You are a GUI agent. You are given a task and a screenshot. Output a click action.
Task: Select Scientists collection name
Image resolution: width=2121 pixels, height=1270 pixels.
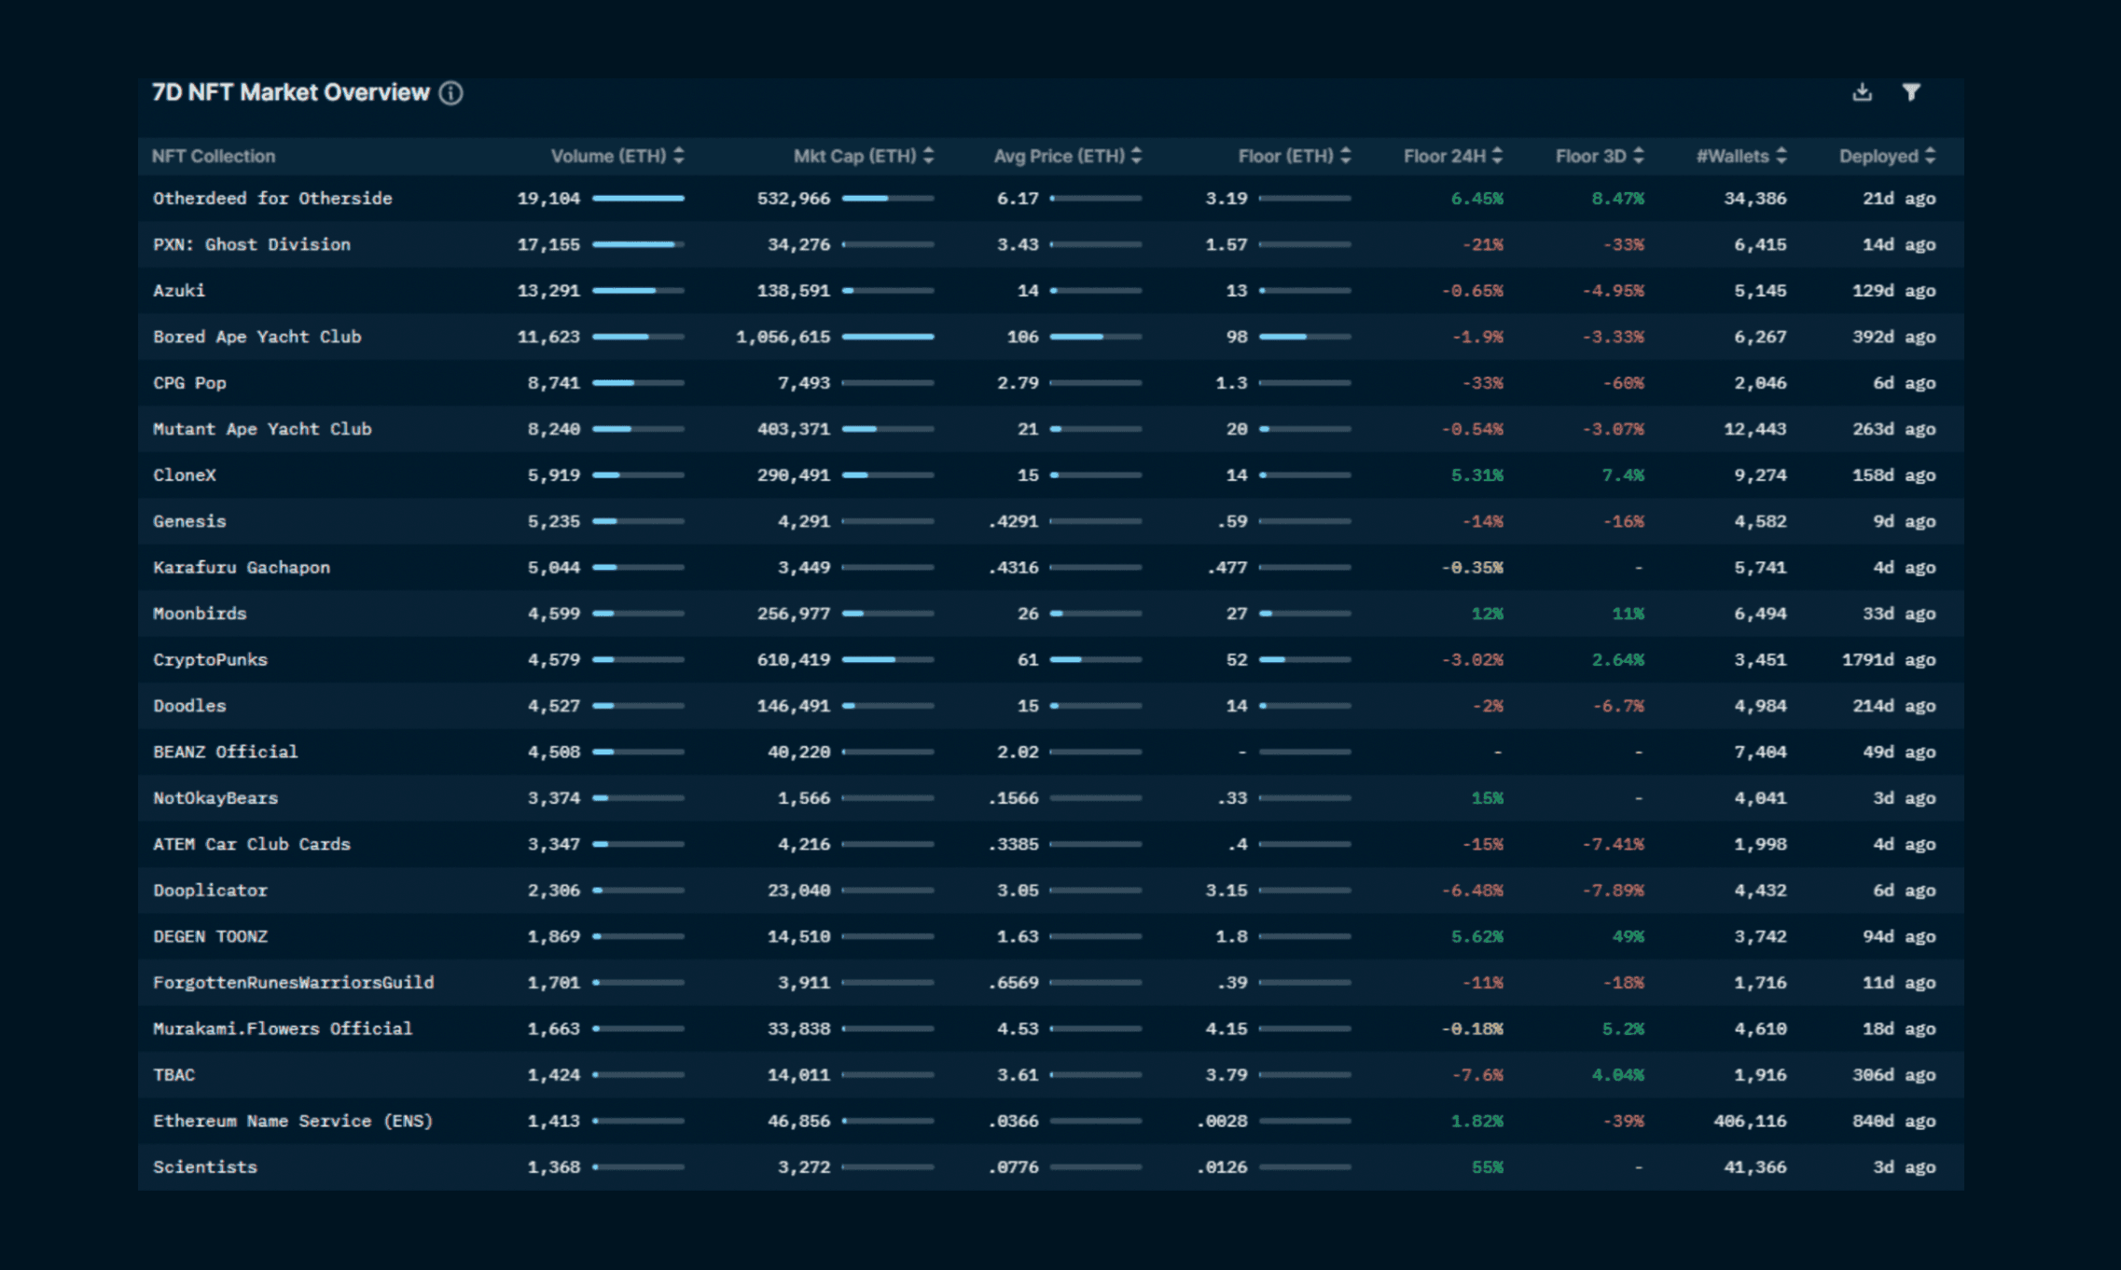(204, 1167)
